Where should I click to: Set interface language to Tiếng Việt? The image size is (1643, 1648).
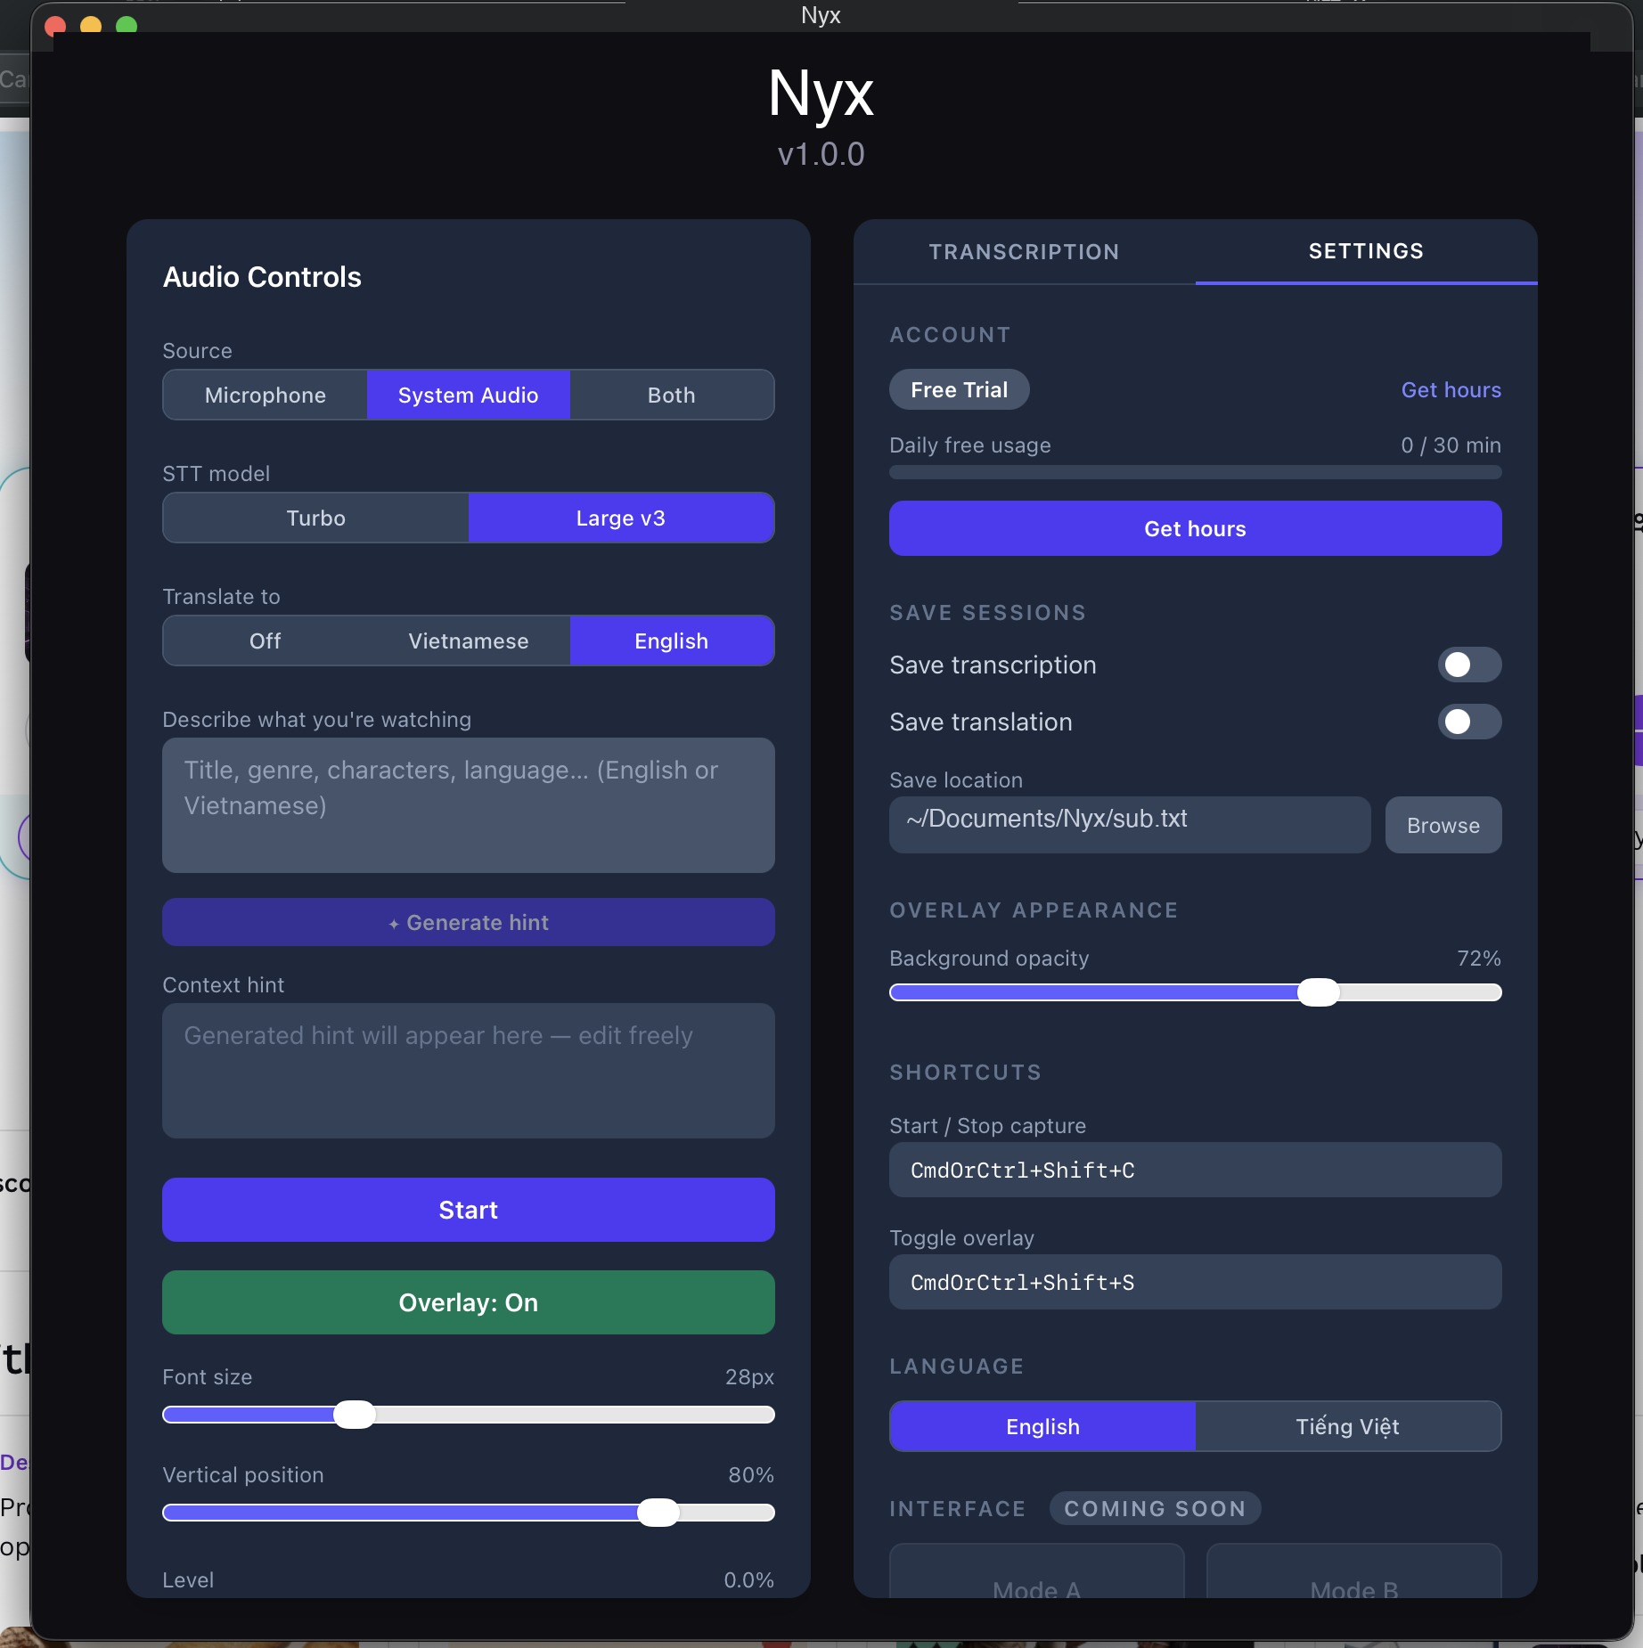[x=1347, y=1426]
